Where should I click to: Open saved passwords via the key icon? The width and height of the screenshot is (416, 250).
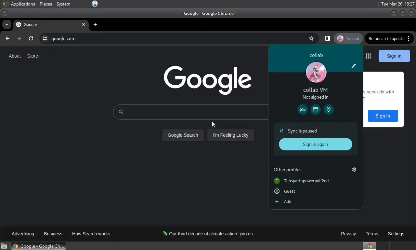(x=303, y=109)
